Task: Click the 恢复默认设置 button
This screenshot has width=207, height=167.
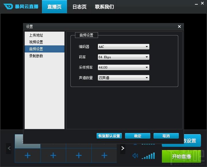Action: pyautogui.click(x=109, y=136)
